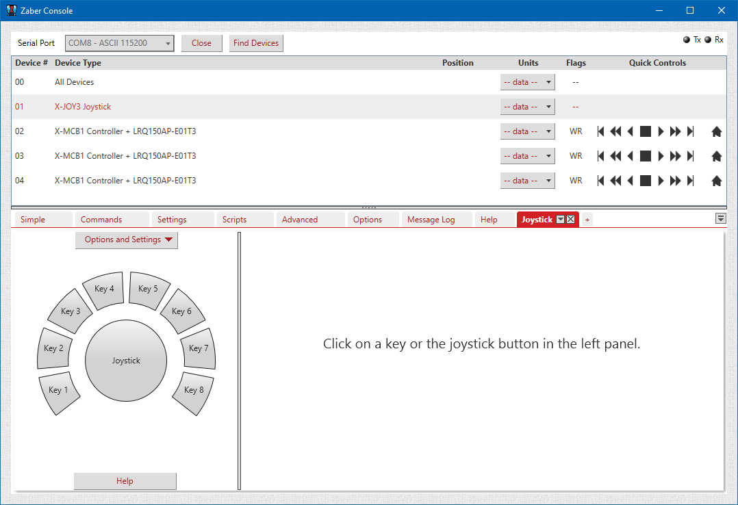Viewport: 738px width, 505px height.
Task: Slow forward move for device 04
Action: pyautogui.click(x=661, y=180)
